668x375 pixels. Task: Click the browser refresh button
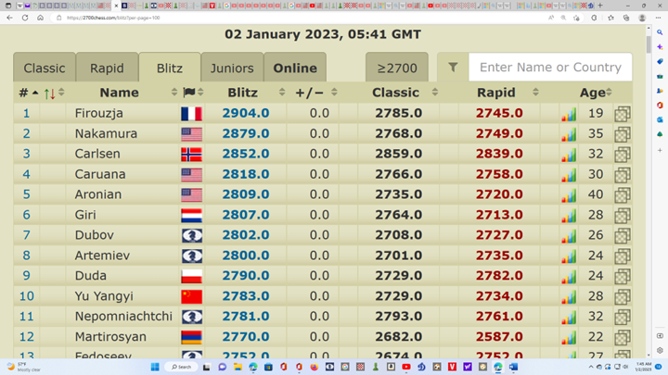[25, 18]
